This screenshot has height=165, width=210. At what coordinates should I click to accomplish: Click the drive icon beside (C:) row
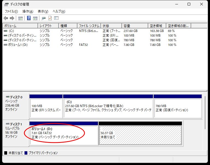5,31
